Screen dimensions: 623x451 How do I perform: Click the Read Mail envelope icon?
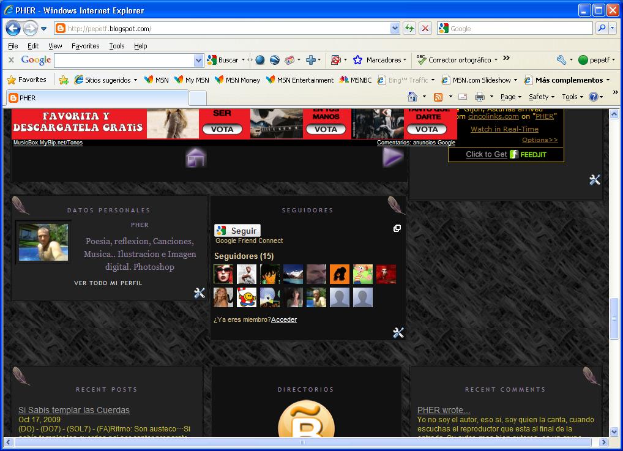[463, 97]
